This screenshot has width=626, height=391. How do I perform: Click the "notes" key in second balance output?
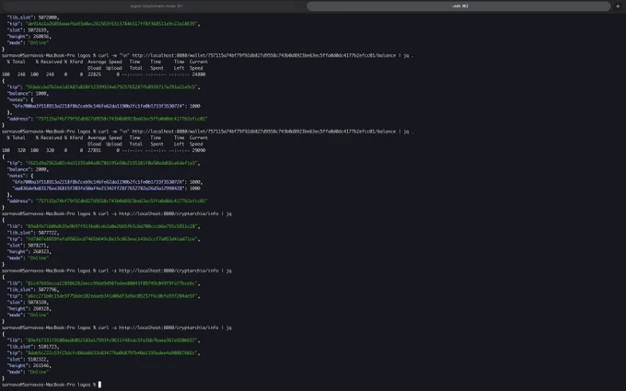point(17,176)
